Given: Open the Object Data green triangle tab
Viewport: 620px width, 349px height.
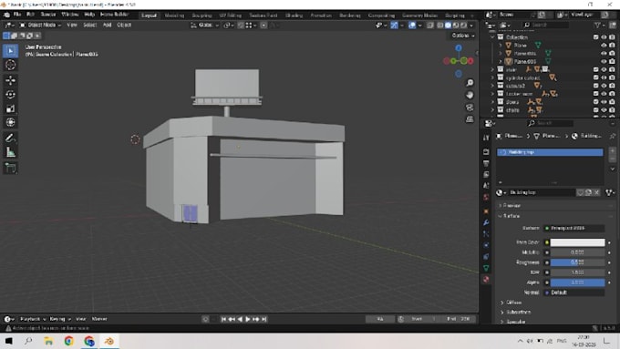Looking at the screenshot, I should click(x=486, y=268).
